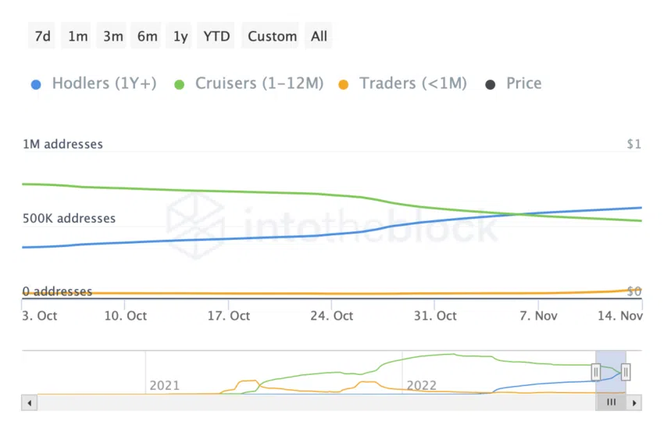Click the navigator scroll-left arrow

coord(30,403)
